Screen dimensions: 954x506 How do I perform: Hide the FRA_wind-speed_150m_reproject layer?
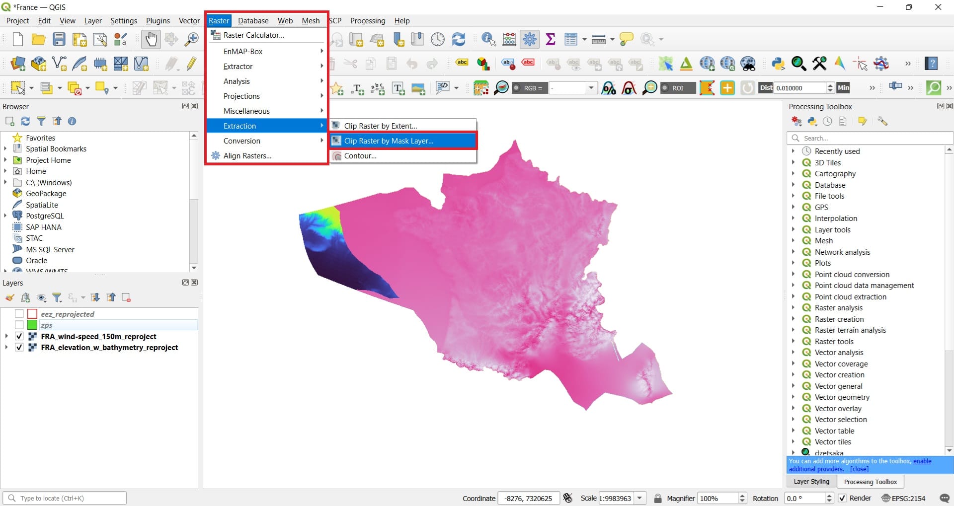click(x=19, y=336)
